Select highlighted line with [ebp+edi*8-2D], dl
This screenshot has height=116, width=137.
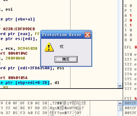coord(30,83)
